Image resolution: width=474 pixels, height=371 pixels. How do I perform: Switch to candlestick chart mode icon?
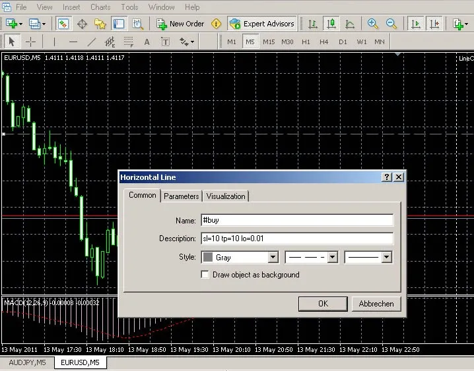tap(331, 24)
